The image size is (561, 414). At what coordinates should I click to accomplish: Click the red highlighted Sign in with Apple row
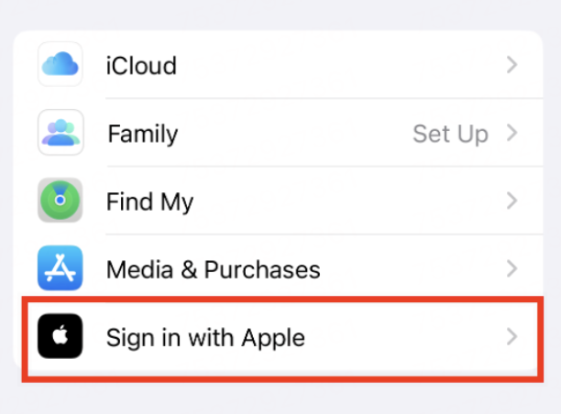tap(282, 339)
